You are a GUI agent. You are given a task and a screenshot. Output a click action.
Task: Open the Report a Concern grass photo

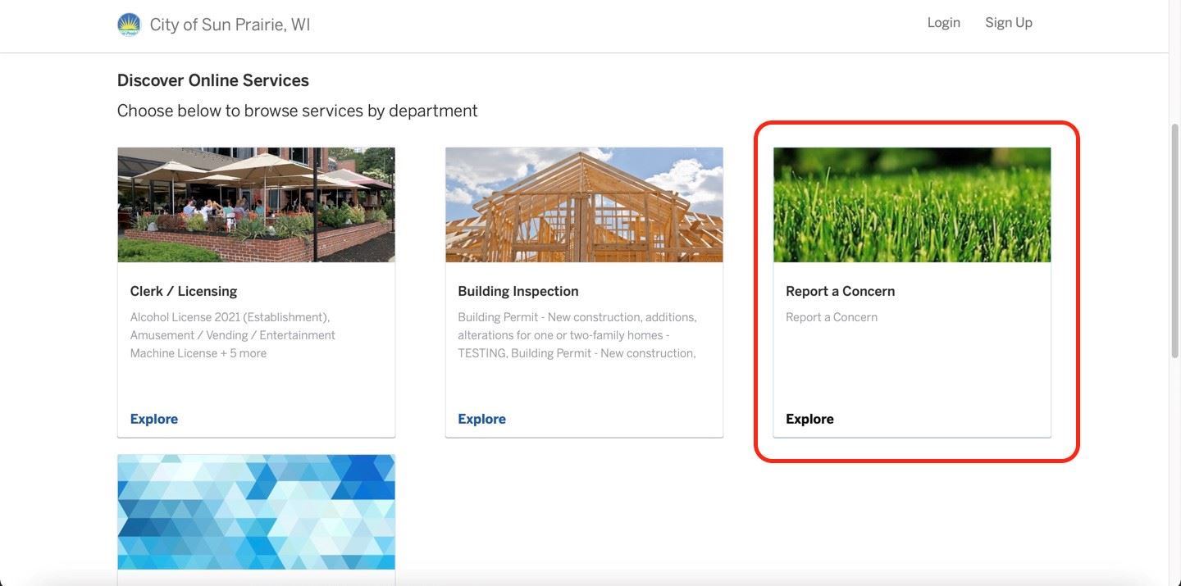coord(912,205)
